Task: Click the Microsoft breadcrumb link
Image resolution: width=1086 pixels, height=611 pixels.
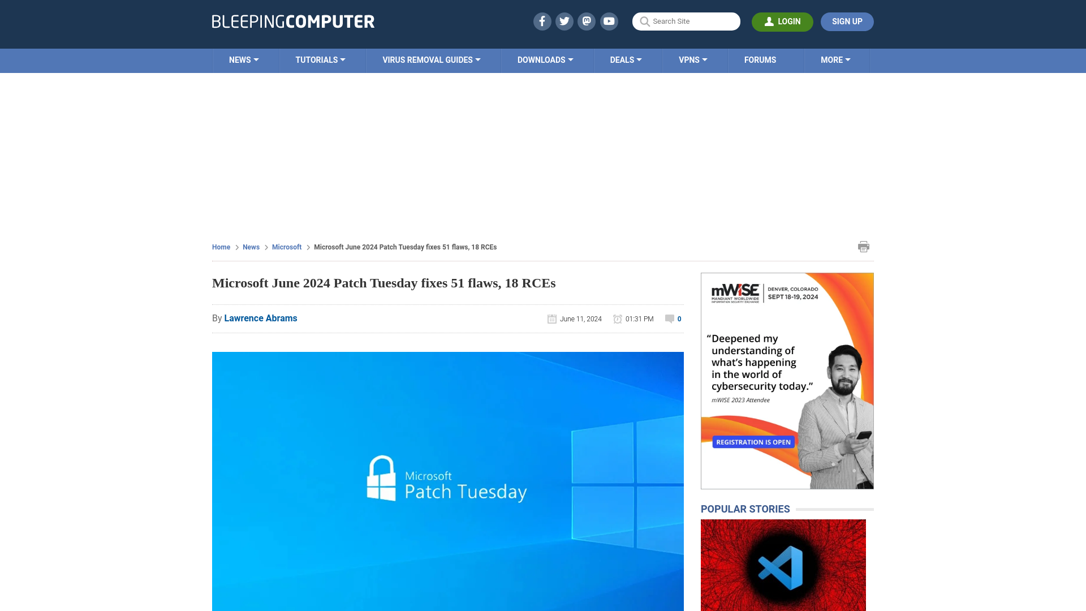Action: coord(286,247)
